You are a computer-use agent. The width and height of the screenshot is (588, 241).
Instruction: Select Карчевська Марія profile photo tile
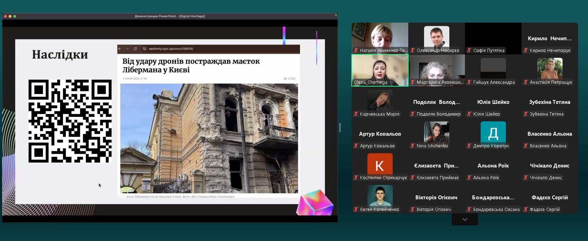tap(380, 102)
